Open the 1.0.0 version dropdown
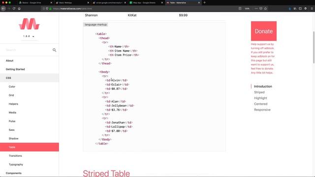Viewport: 315px width, 177px height. point(29,36)
